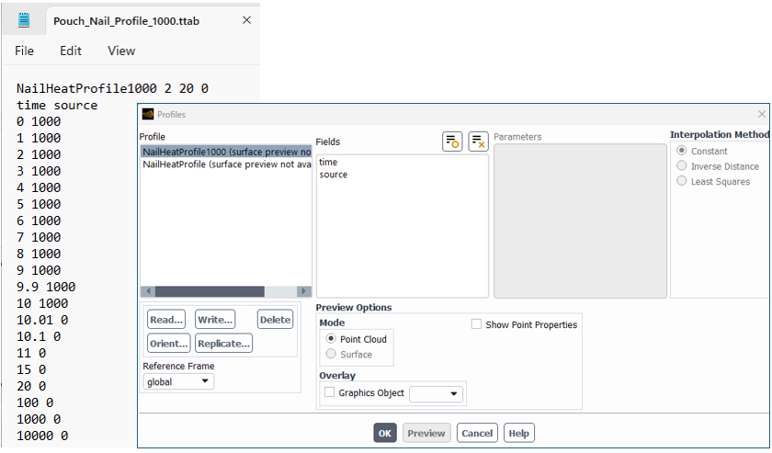Viewport: 772px width, 453px height.
Task: Click the '0 1000' line in Notepad
Action: (x=39, y=121)
